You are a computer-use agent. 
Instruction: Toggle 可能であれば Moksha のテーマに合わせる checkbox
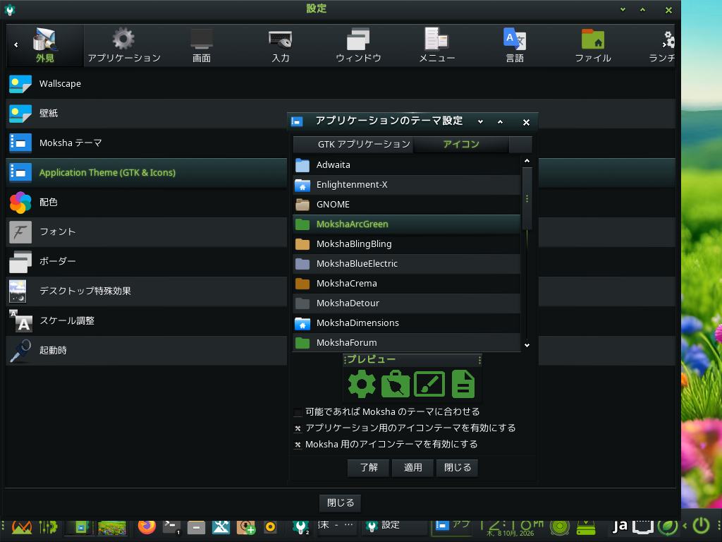(x=298, y=412)
